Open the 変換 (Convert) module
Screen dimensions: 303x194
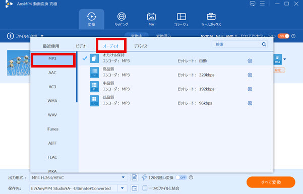tap(91, 19)
